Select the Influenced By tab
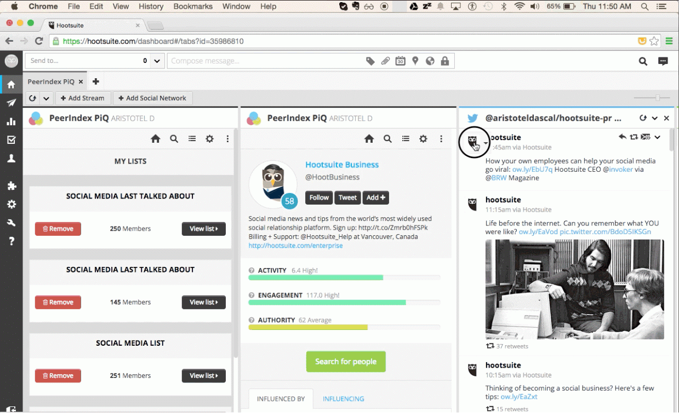The image size is (679, 413). (x=281, y=399)
